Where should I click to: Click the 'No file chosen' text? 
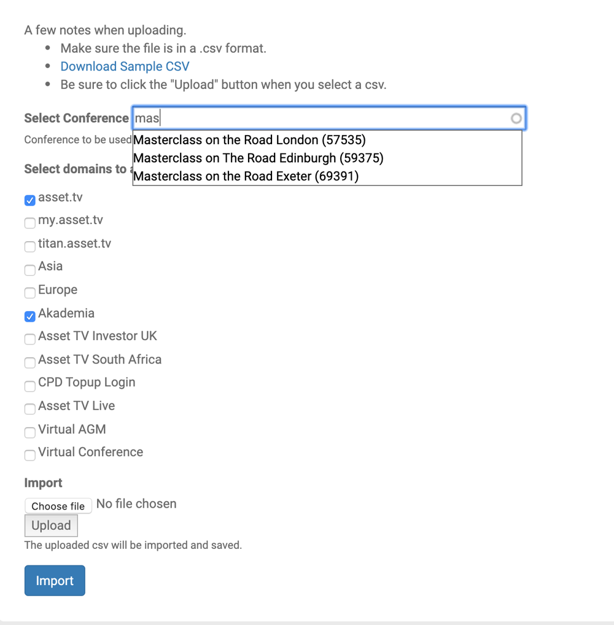coord(136,504)
